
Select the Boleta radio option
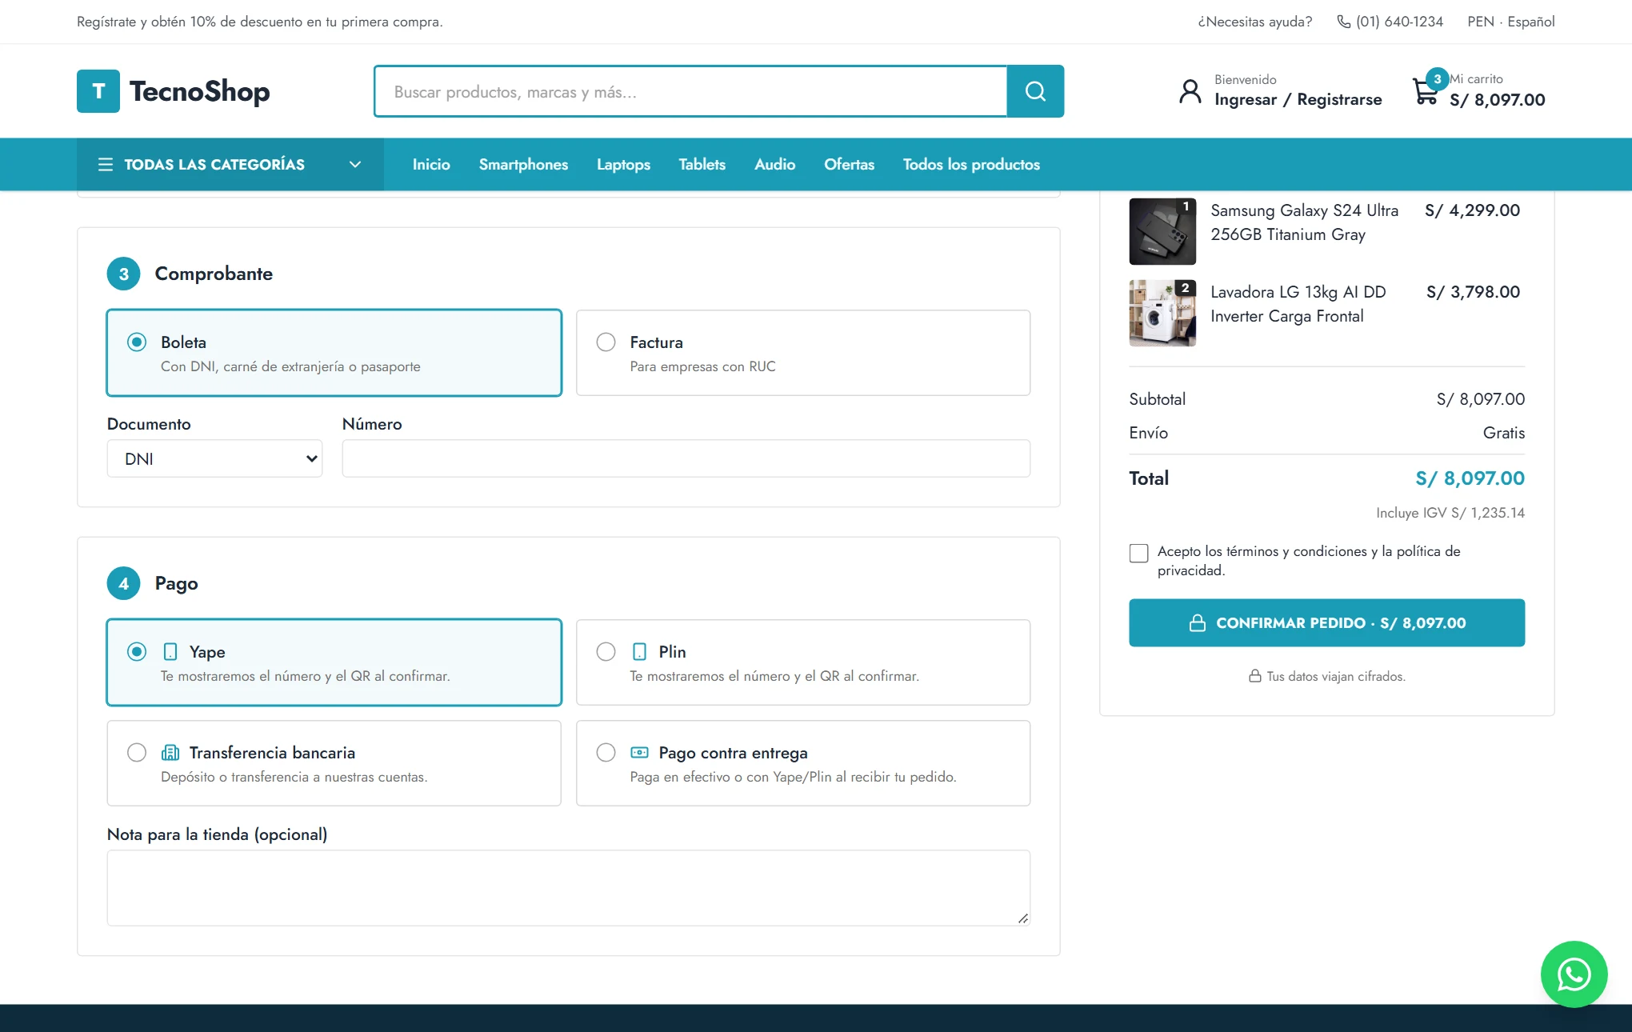(137, 342)
